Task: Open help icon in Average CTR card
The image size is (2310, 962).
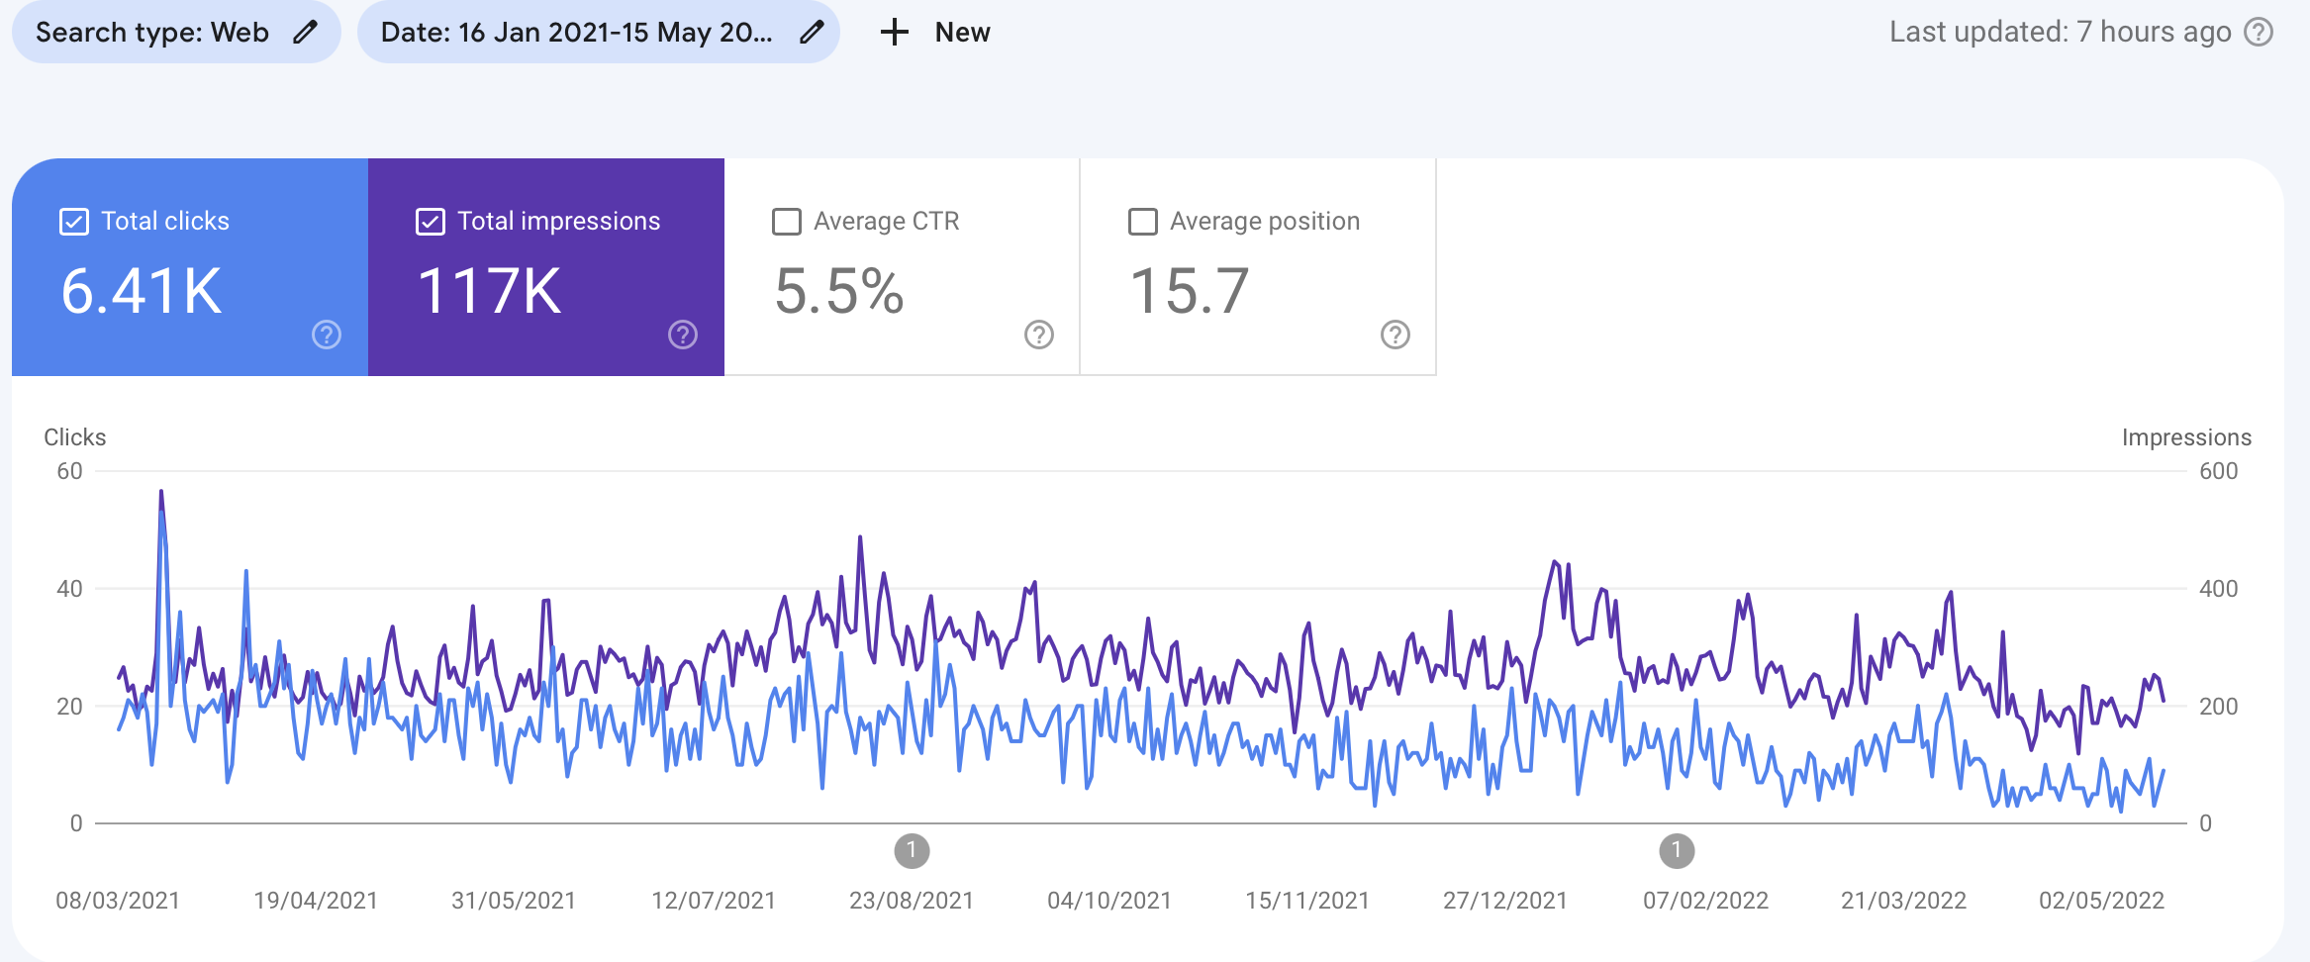Action: pyautogui.click(x=1039, y=335)
